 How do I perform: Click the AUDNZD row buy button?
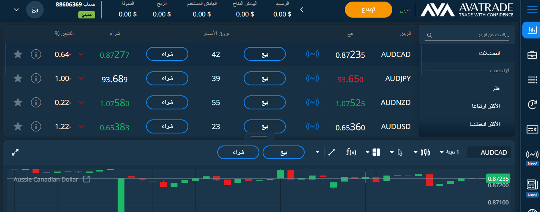[167, 103]
